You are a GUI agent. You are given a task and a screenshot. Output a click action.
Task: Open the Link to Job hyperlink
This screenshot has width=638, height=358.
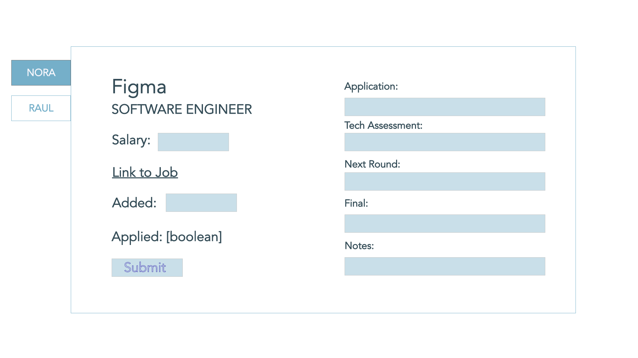click(x=145, y=172)
